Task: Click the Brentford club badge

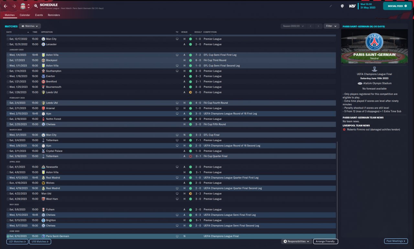Action: tap(43, 82)
